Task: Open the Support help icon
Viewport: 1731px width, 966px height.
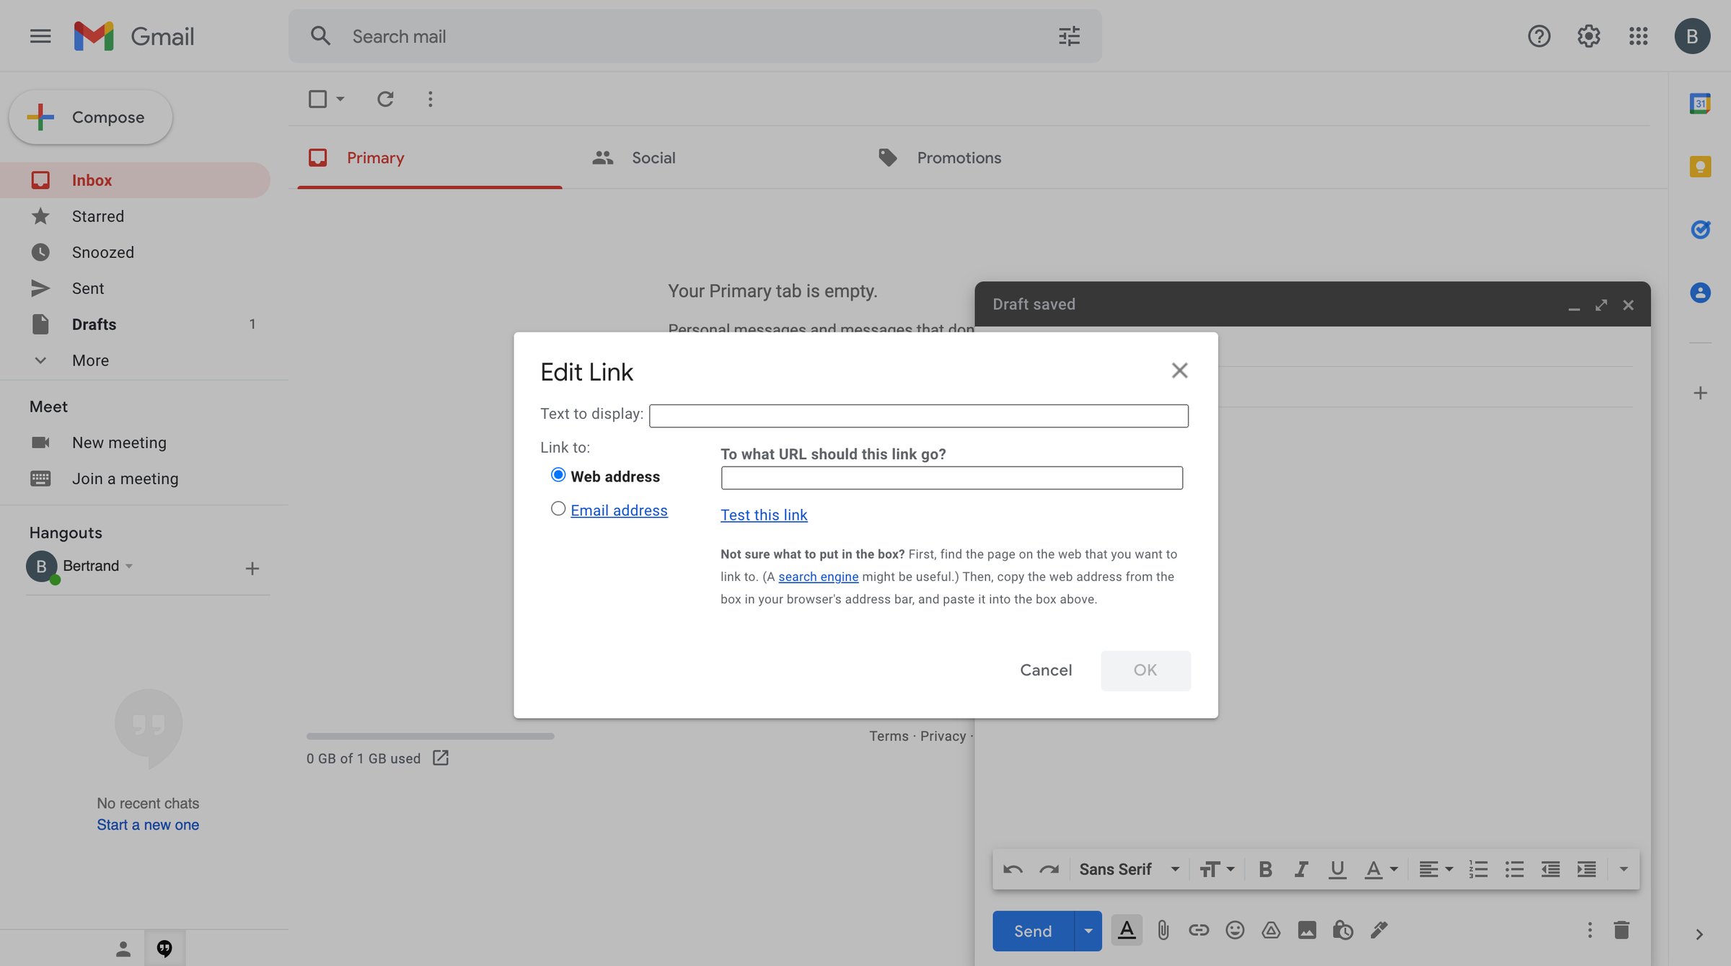Action: pyautogui.click(x=1539, y=36)
